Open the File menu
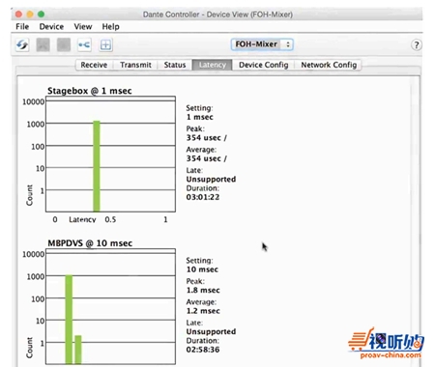This screenshot has height=367, width=435. pyautogui.click(x=22, y=26)
